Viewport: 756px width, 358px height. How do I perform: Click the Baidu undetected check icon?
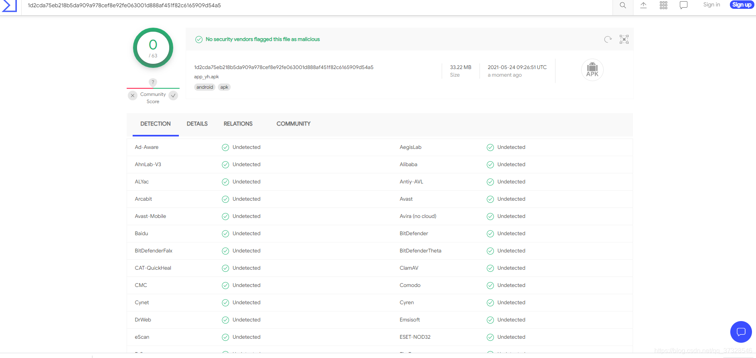pos(225,234)
